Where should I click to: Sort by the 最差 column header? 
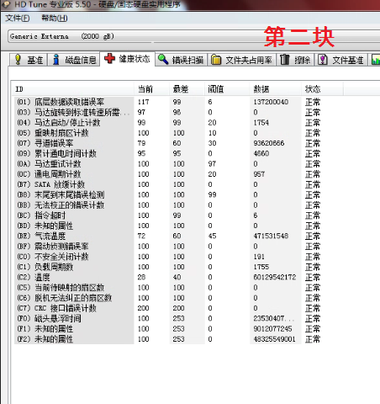187,89
